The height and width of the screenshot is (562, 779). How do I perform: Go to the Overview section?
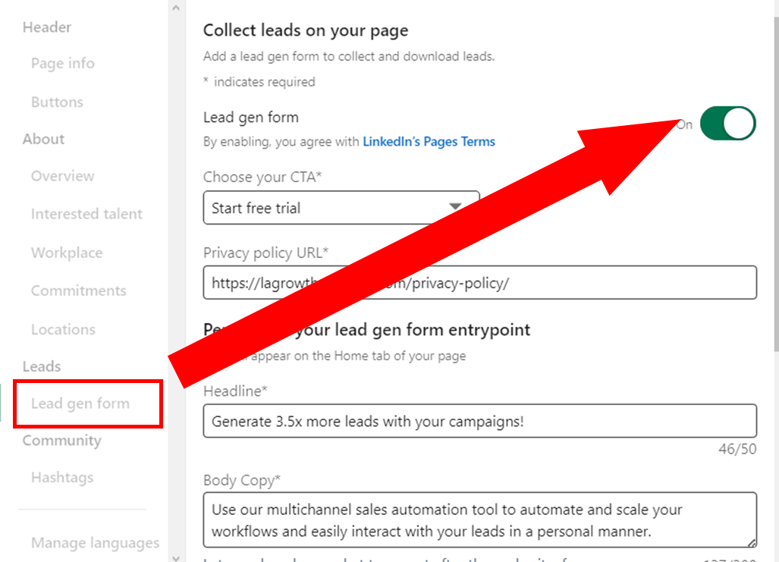tap(63, 176)
